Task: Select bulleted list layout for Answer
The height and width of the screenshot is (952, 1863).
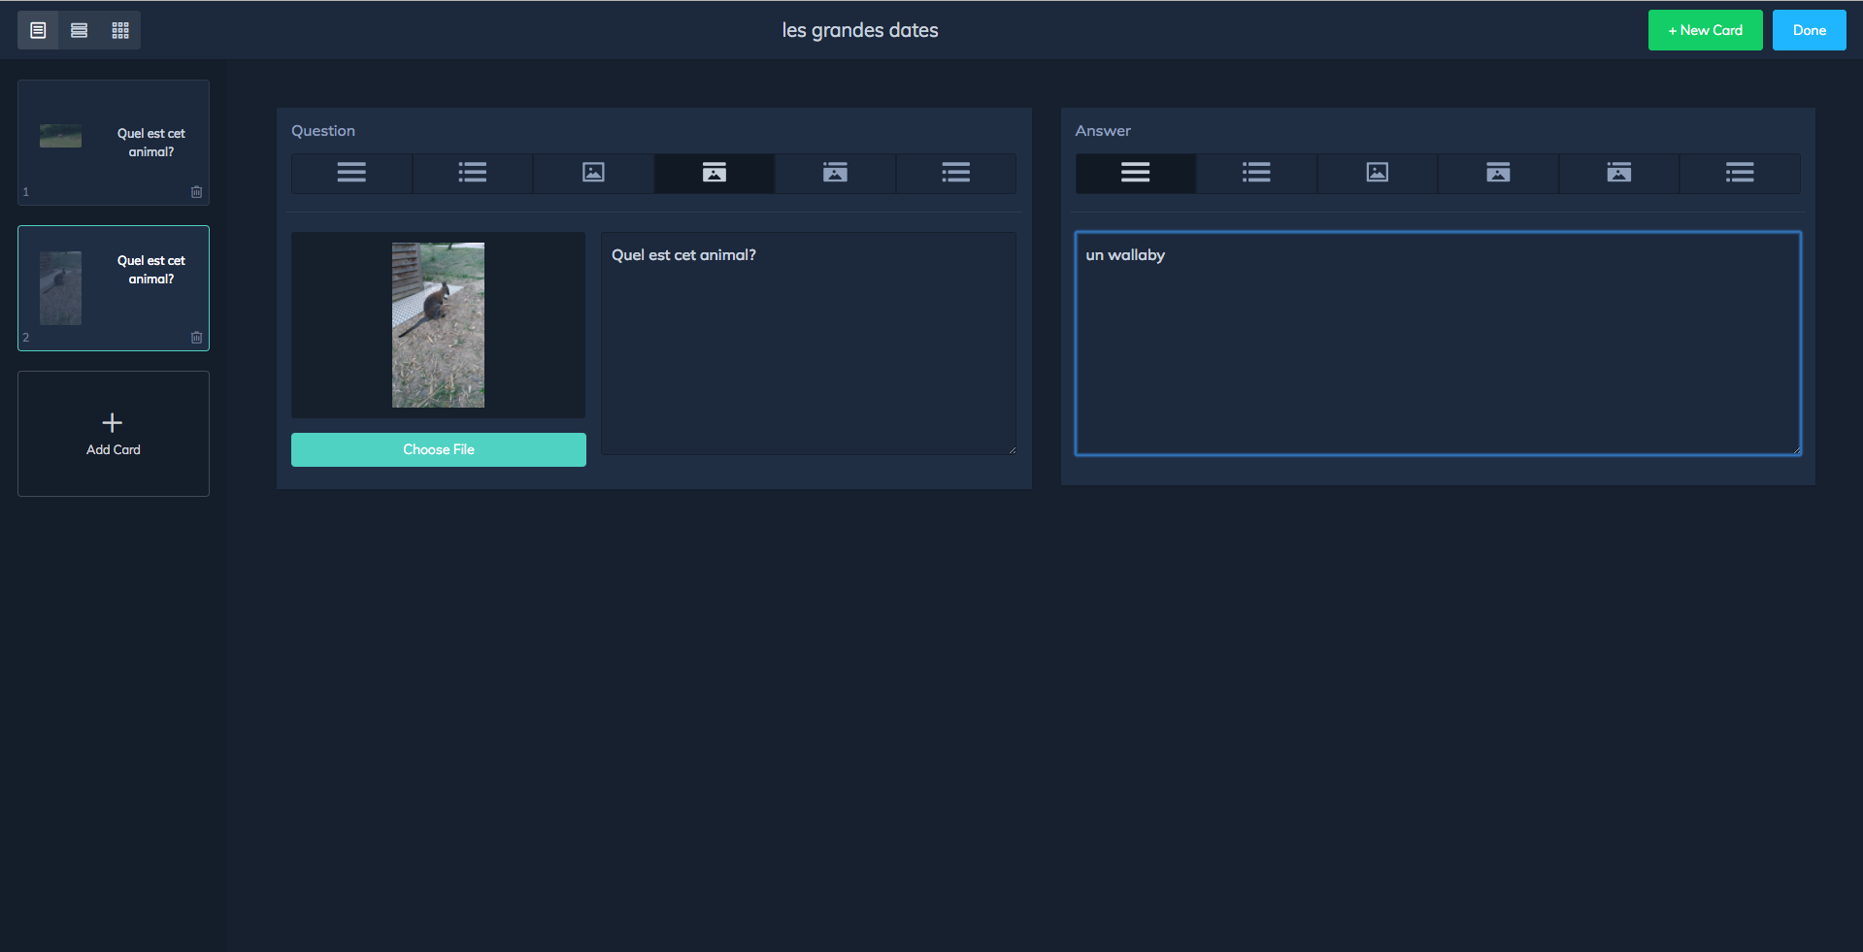Action: click(x=1256, y=173)
